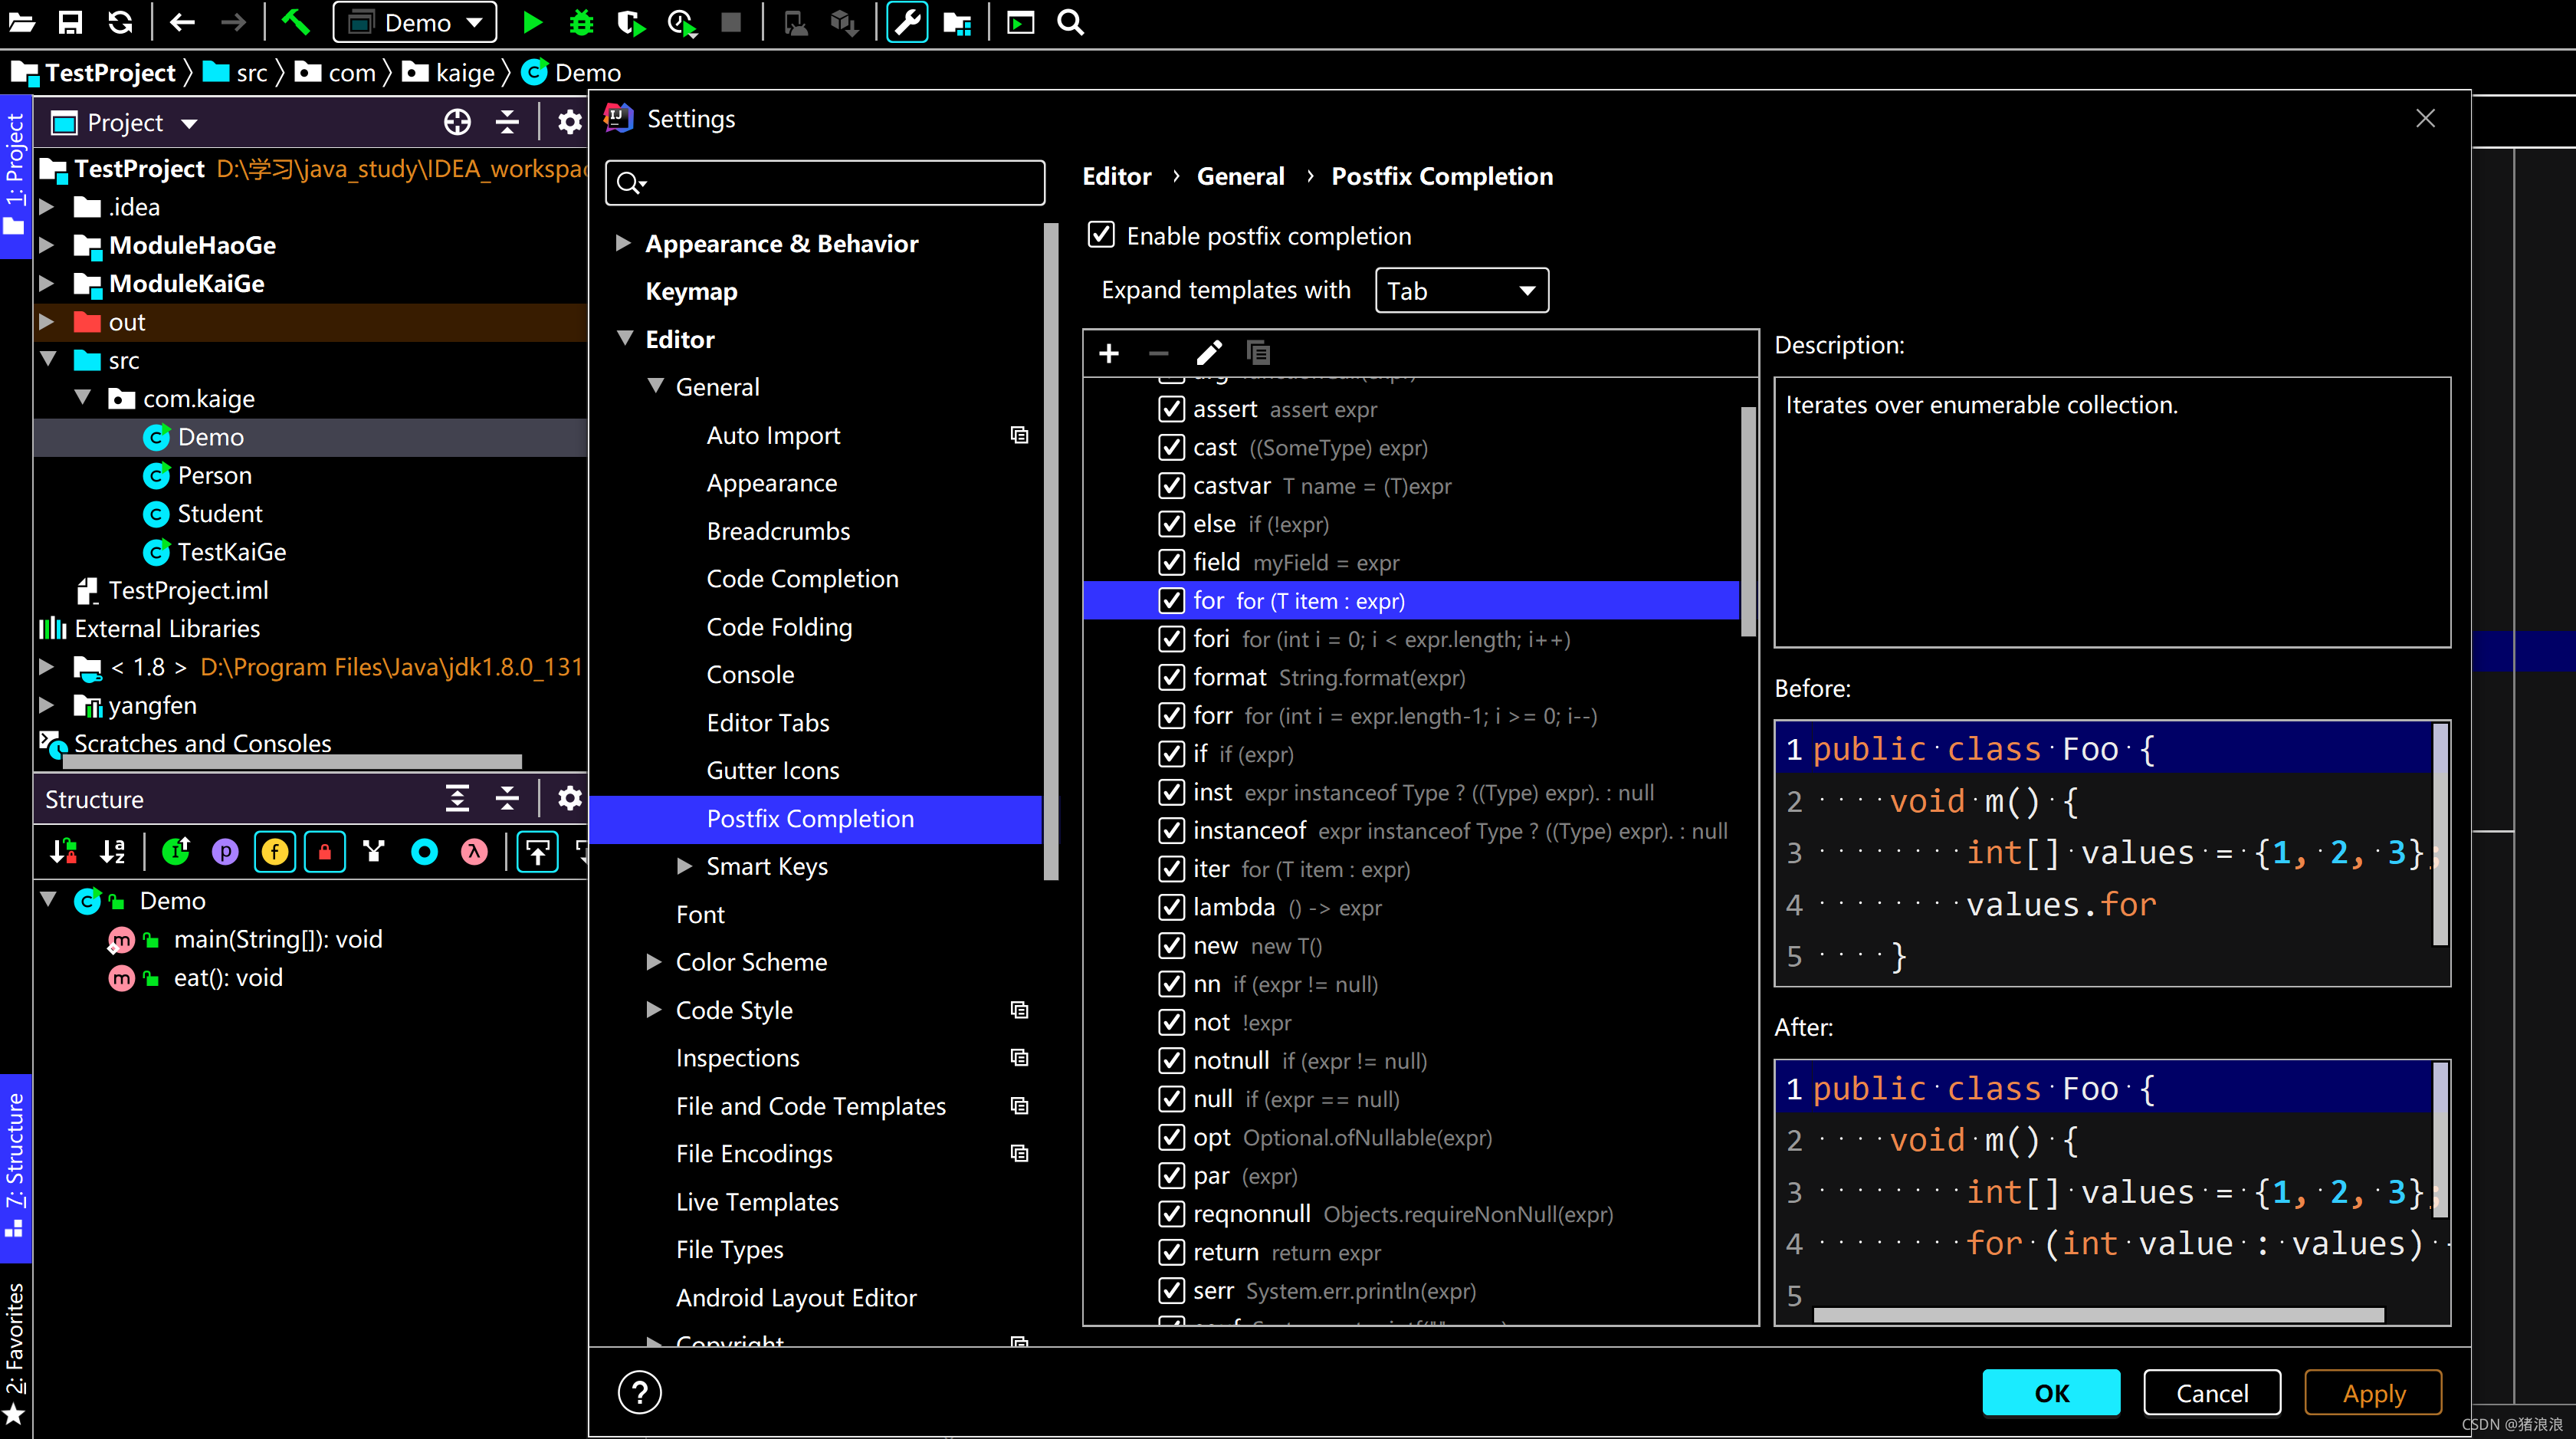Open the Project view dropdown
The height and width of the screenshot is (1439, 2576).
coord(188,123)
